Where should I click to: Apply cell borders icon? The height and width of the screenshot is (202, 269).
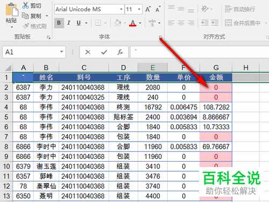(x=98, y=23)
